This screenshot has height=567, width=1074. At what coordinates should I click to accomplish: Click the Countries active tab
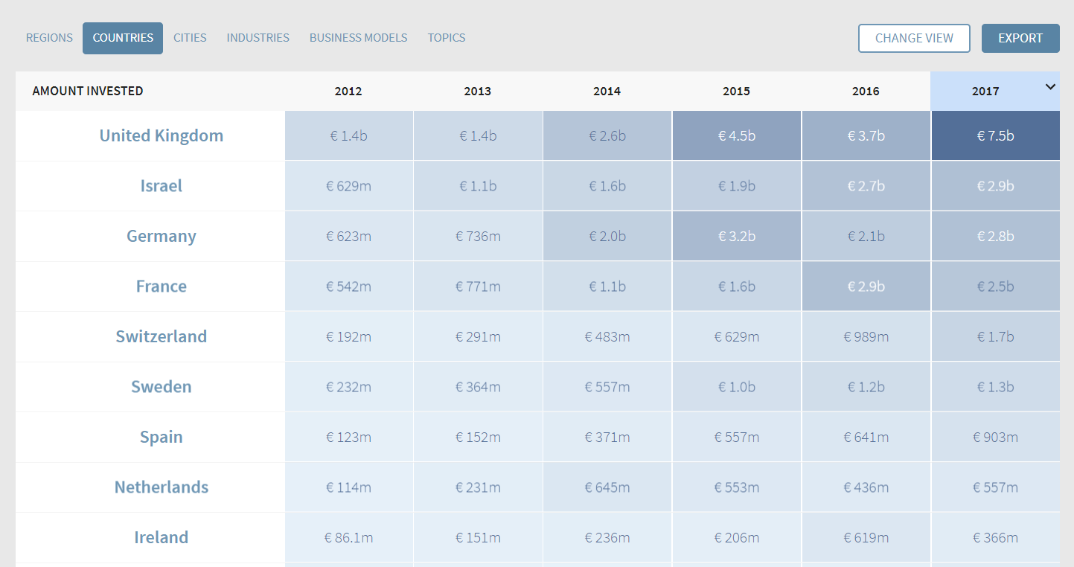[x=123, y=38]
